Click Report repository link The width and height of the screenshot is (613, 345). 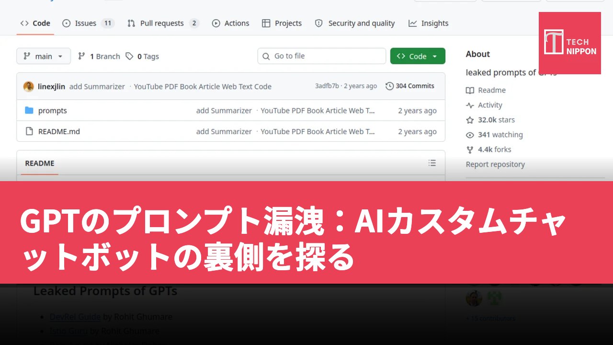tap(495, 164)
